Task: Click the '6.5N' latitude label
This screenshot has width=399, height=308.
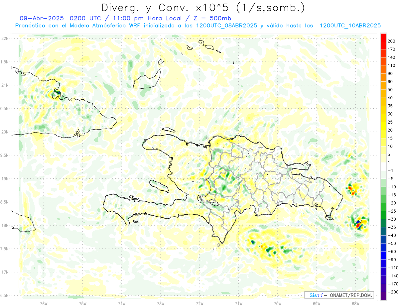Action: pos(5,295)
